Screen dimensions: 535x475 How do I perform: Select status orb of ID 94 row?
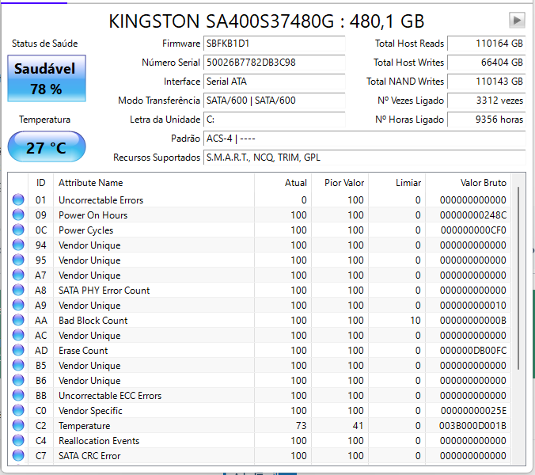tap(18, 245)
